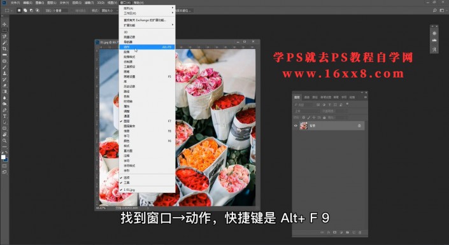Toggle lock all padlock icon

(x=324, y=117)
